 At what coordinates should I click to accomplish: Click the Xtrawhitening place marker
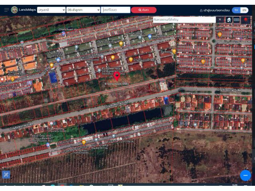click(x=51, y=124)
